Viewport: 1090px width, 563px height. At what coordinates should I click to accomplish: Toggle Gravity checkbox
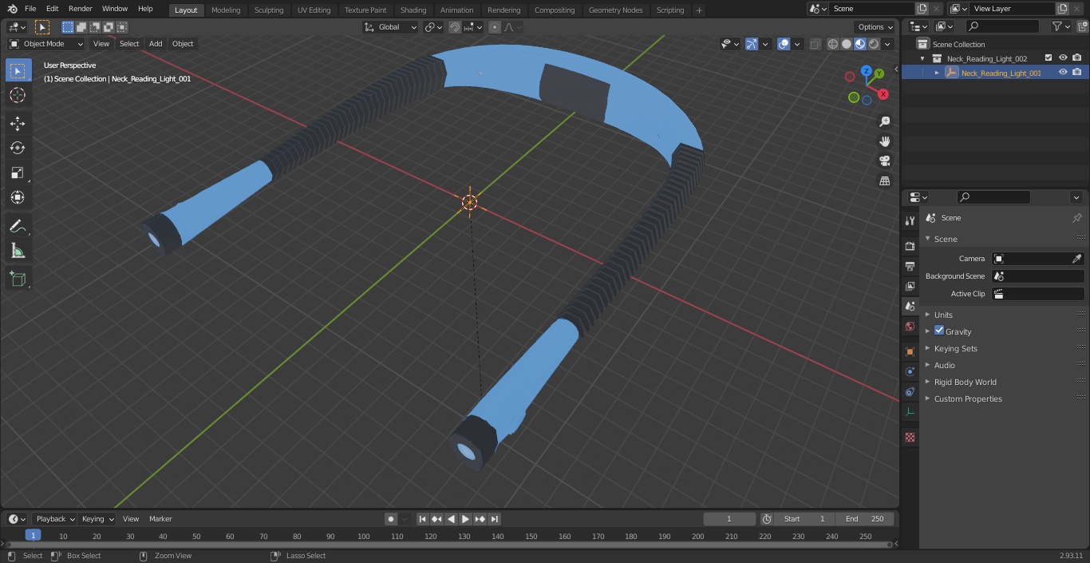point(939,331)
